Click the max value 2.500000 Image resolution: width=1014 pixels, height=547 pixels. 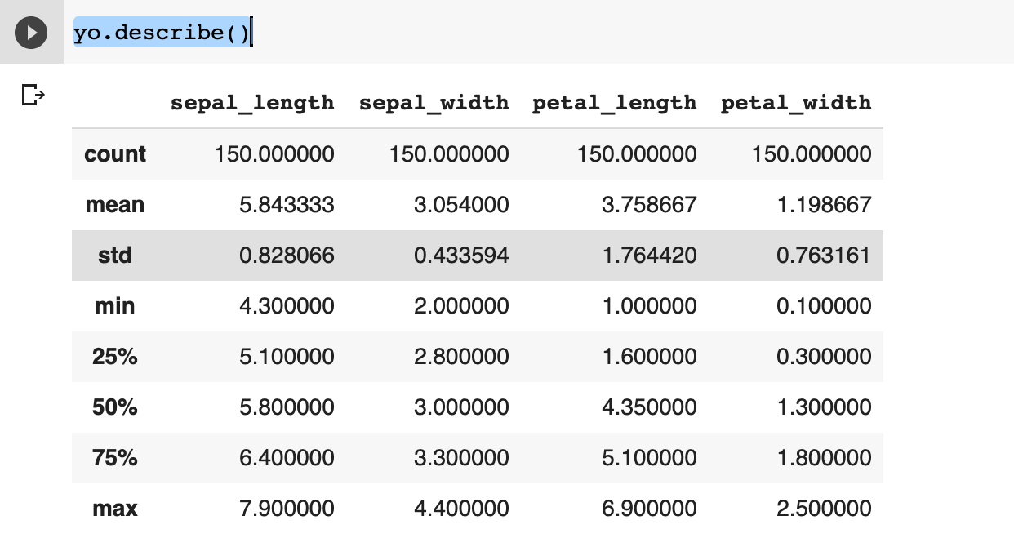pyautogui.click(x=824, y=509)
